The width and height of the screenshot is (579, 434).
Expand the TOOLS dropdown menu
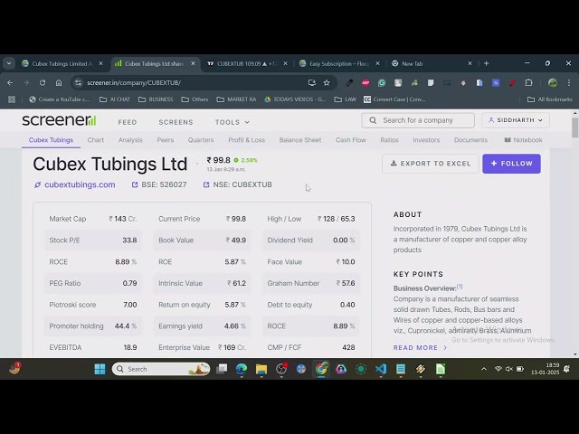[233, 122]
